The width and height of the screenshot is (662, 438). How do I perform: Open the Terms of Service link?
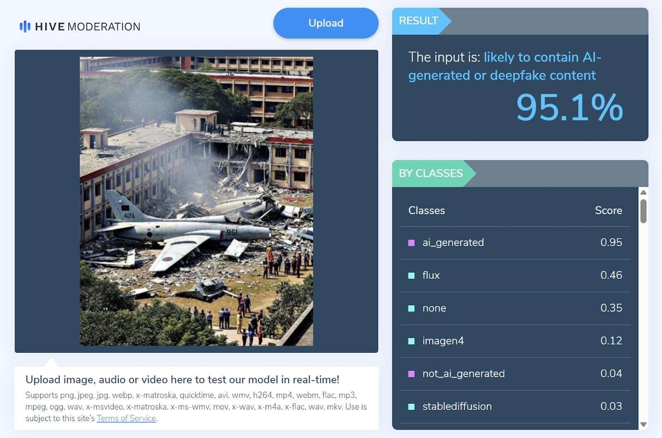(x=126, y=418)
